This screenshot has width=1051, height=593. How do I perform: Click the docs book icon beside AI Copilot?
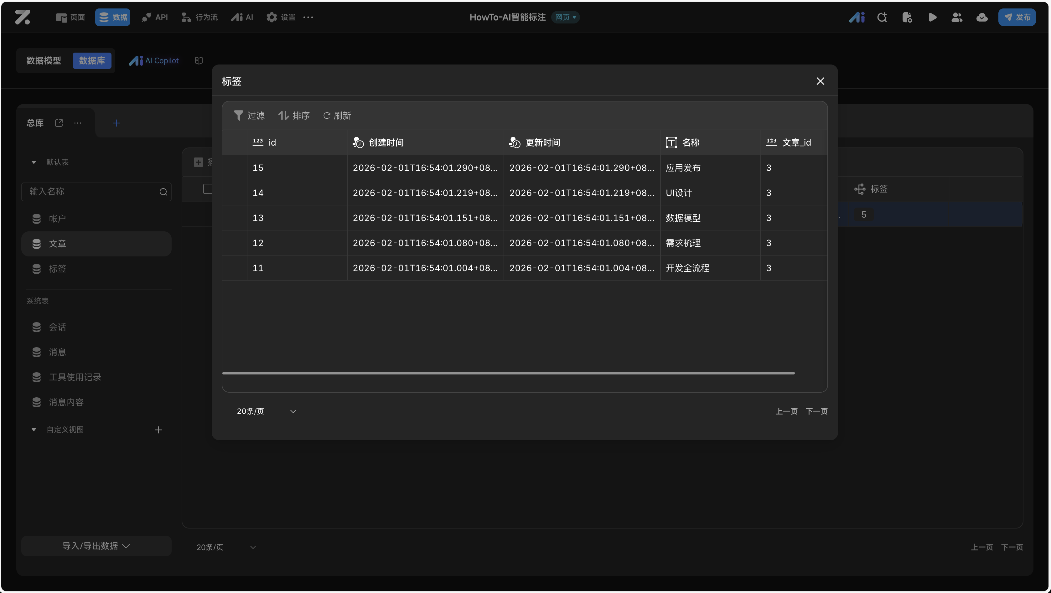tap(199, 60)
